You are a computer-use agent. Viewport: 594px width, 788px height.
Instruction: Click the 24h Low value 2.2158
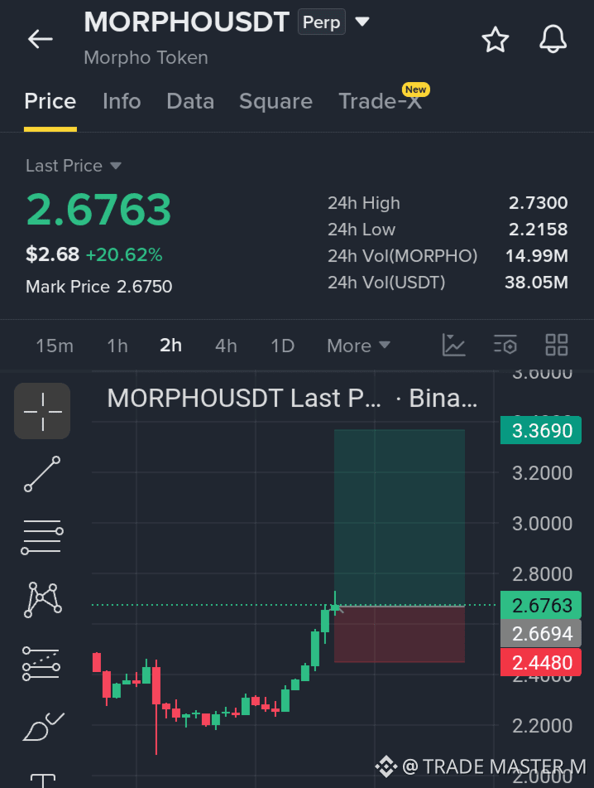[x=538, y=230]
